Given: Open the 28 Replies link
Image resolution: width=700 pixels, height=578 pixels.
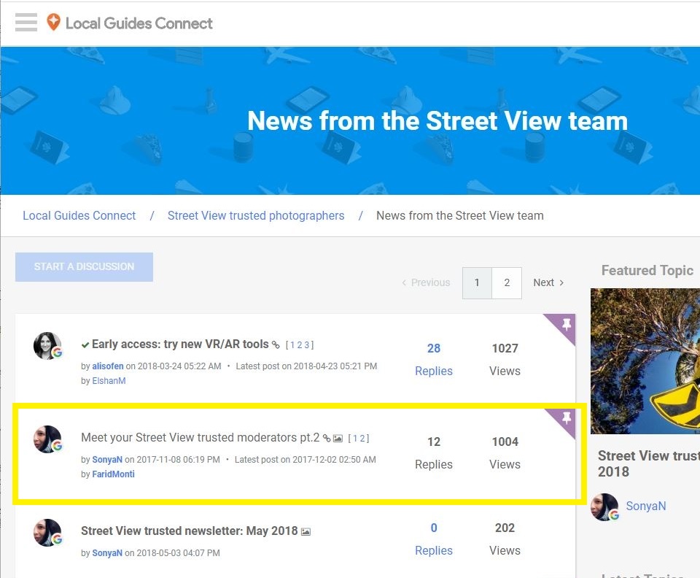Looking at the screenshot, I should (433, 359).
